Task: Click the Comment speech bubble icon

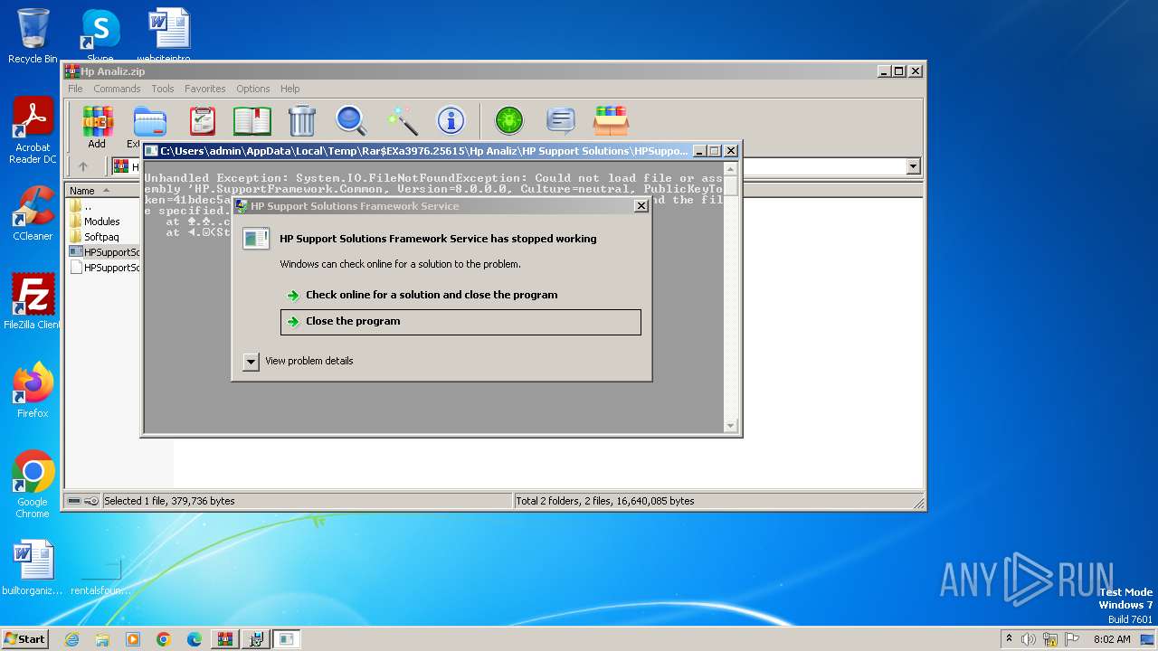Action: tap(561, 120)
